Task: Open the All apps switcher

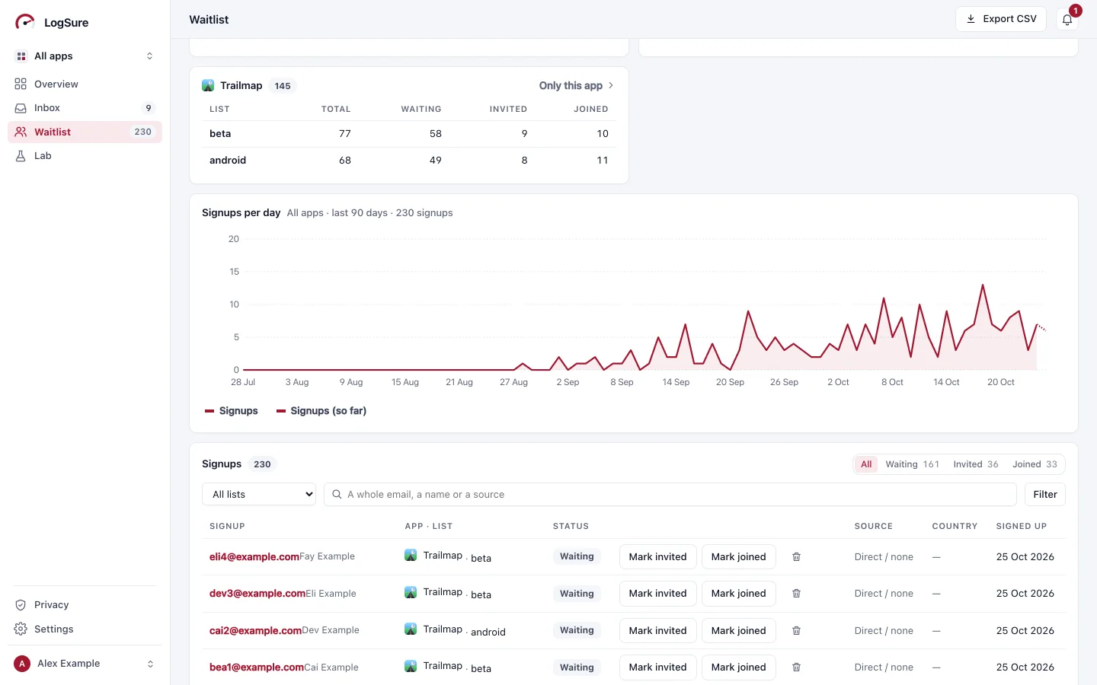Action: coord(85,56)
